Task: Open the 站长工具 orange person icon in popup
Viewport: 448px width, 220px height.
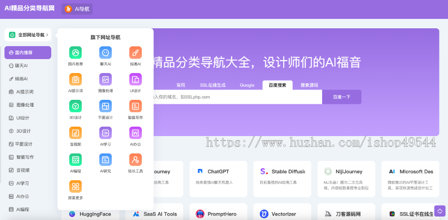Action: pyautogui.click(x=135, y=159)
